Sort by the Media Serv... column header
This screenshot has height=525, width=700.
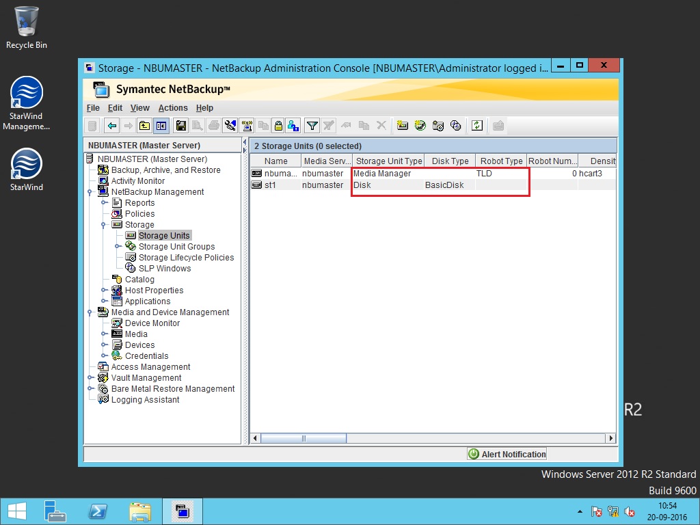(327, 161)
